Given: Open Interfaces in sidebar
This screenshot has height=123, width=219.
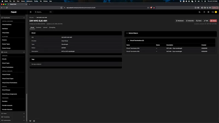Looking at the screenshot, I should [5, 29].
